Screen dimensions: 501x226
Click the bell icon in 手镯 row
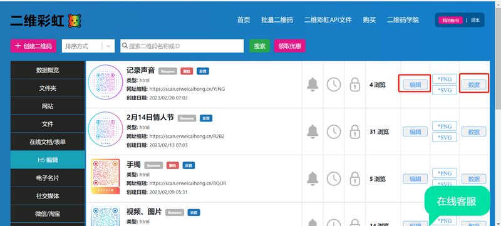[x=312, y=179]
